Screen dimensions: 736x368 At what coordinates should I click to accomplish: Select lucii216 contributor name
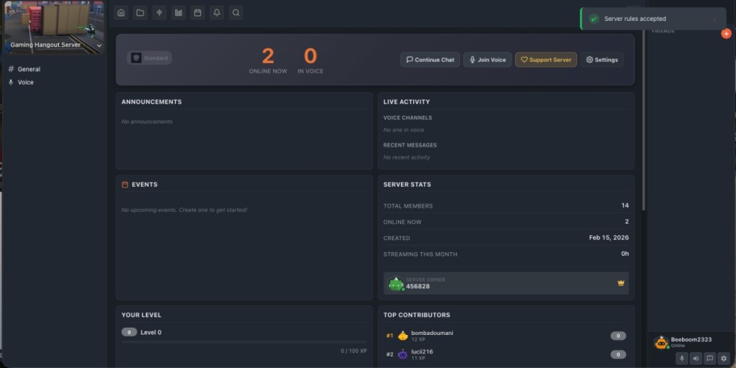point(422,351)
